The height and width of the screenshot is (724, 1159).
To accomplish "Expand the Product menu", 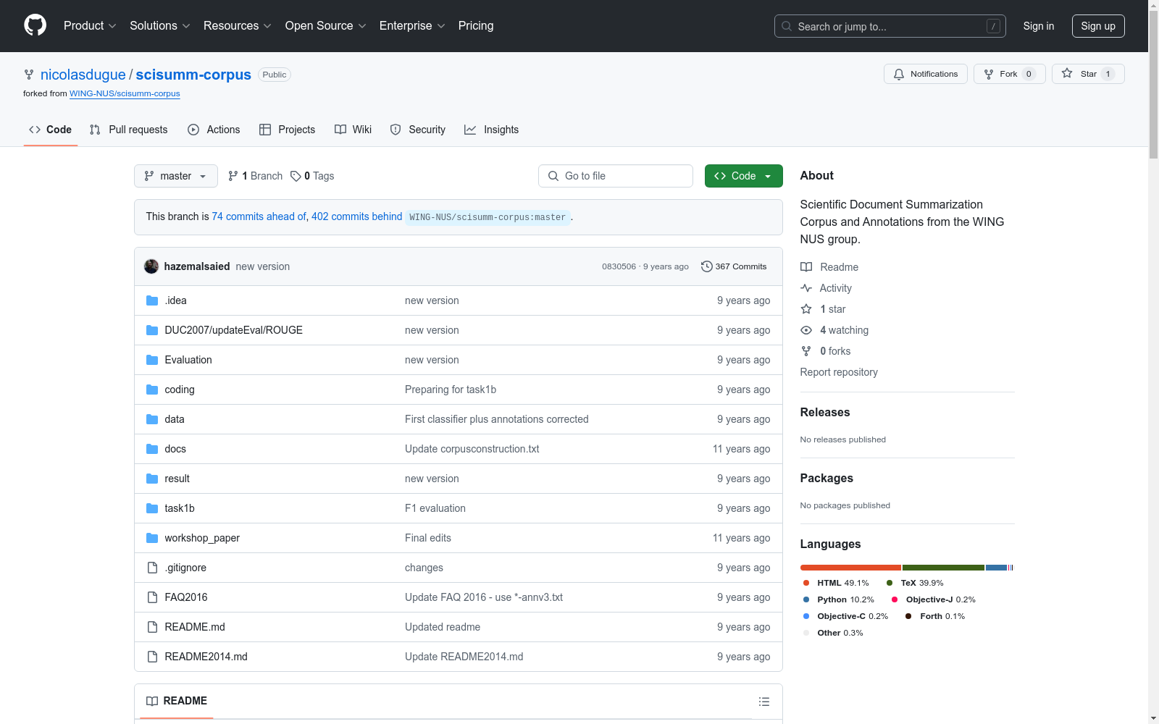I will (90, 26).
